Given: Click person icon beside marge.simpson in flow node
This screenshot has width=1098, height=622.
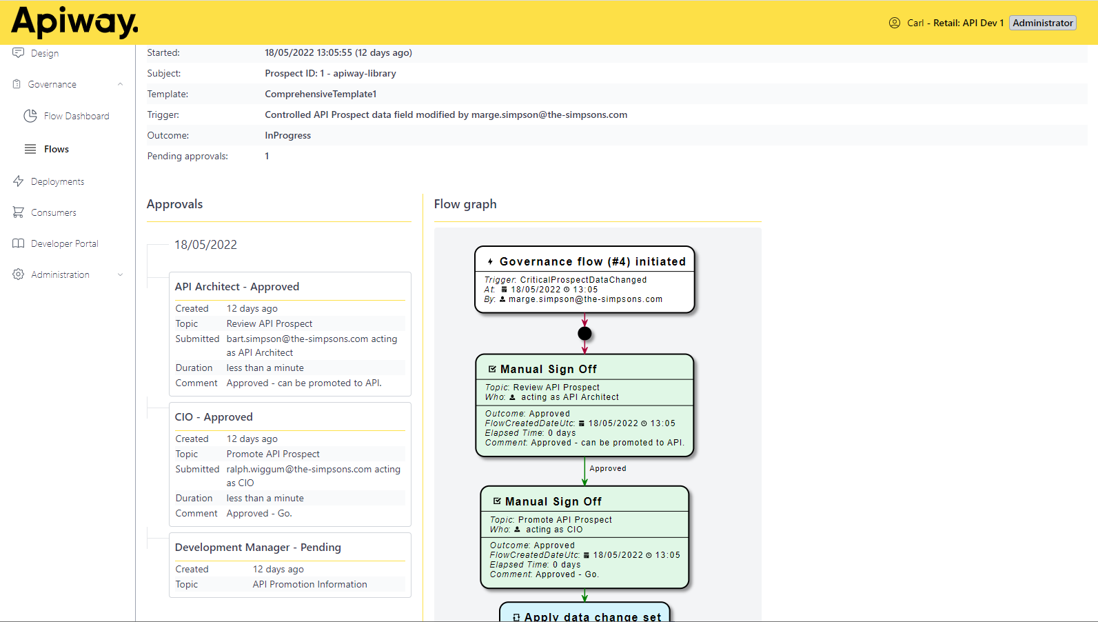Looking at the screenshot, I should [502, 299].
